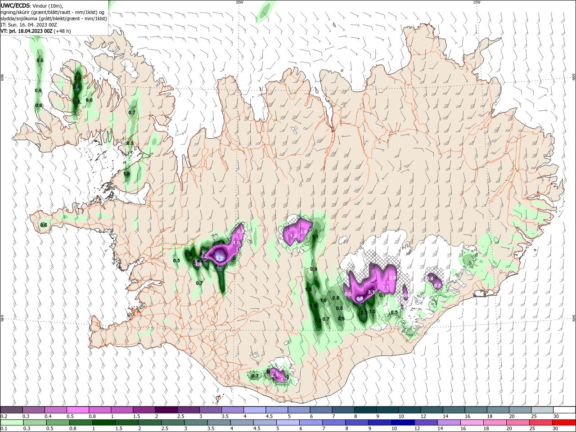This screenshot has width=576, height=432.
Task: Click the 0.4 label on the snow scale
Action: pyautogui.click(x=48, y=416)
